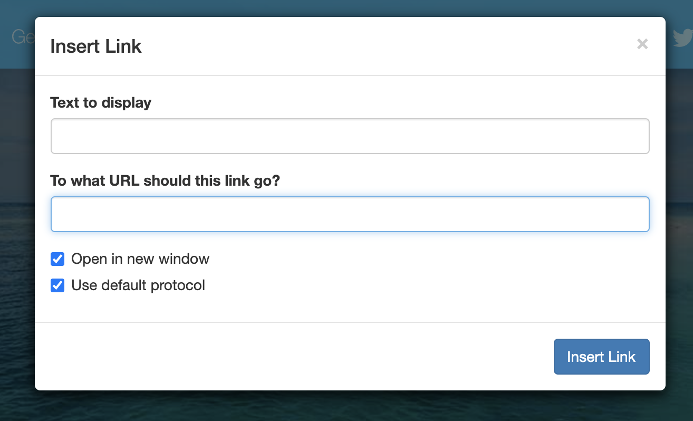Confirm the link with Insert Link
This screenshot has width=693, height=421.
[x=601, y=357]
